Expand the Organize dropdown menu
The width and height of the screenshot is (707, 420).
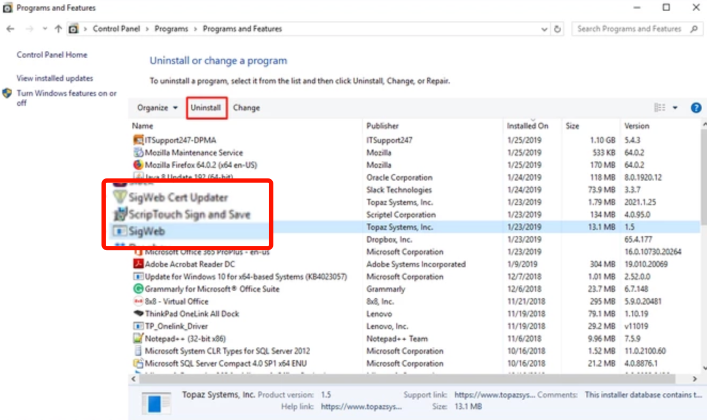click(x=157, y=108)
